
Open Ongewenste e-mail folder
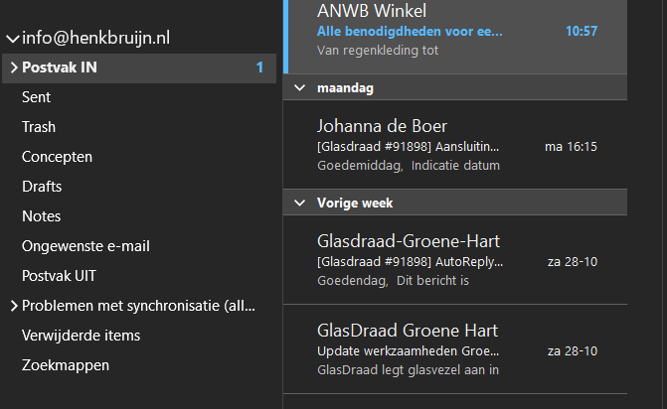85,246
